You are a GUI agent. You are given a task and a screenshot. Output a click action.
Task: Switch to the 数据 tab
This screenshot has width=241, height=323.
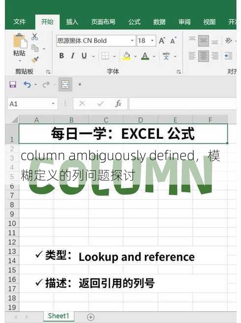[159, 22]
